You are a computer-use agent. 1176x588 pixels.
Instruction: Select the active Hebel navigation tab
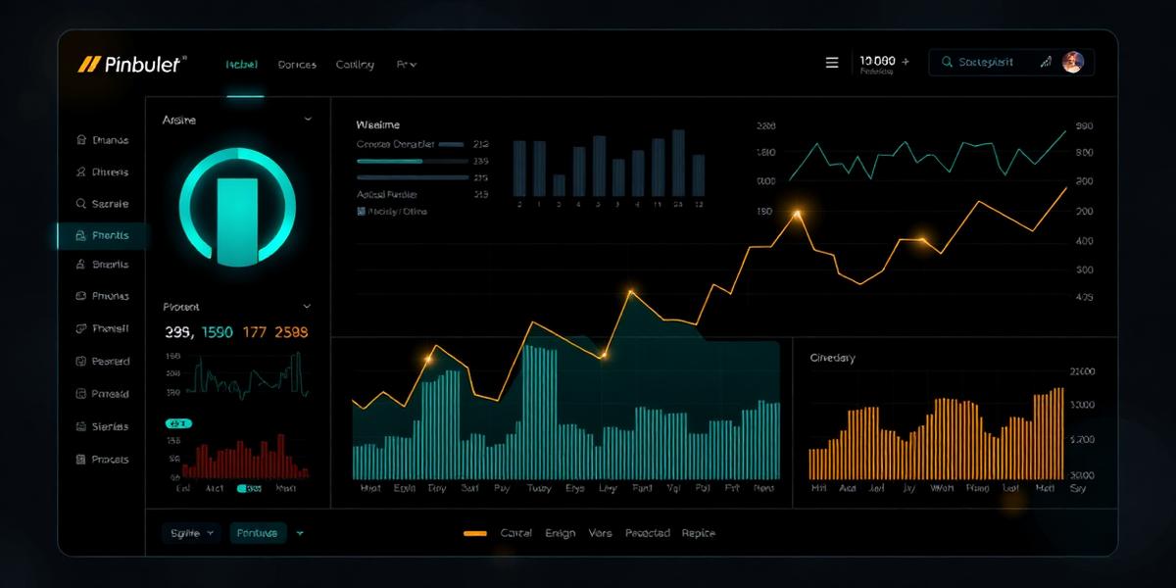(240, 64)
